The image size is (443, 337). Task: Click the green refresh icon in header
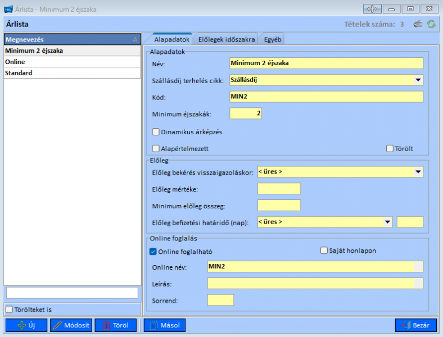tap(431, 24)
